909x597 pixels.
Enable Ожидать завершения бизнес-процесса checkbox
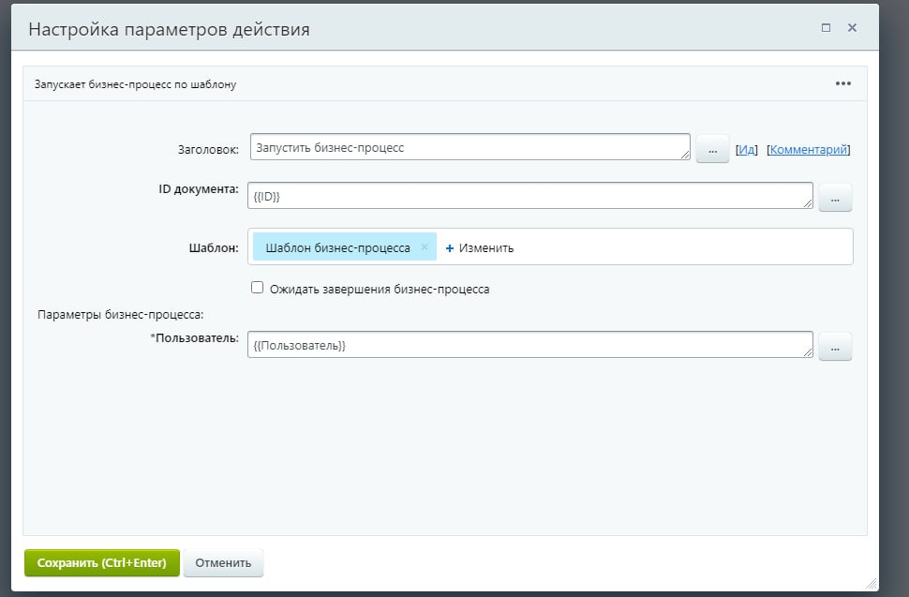coord(258,289)
